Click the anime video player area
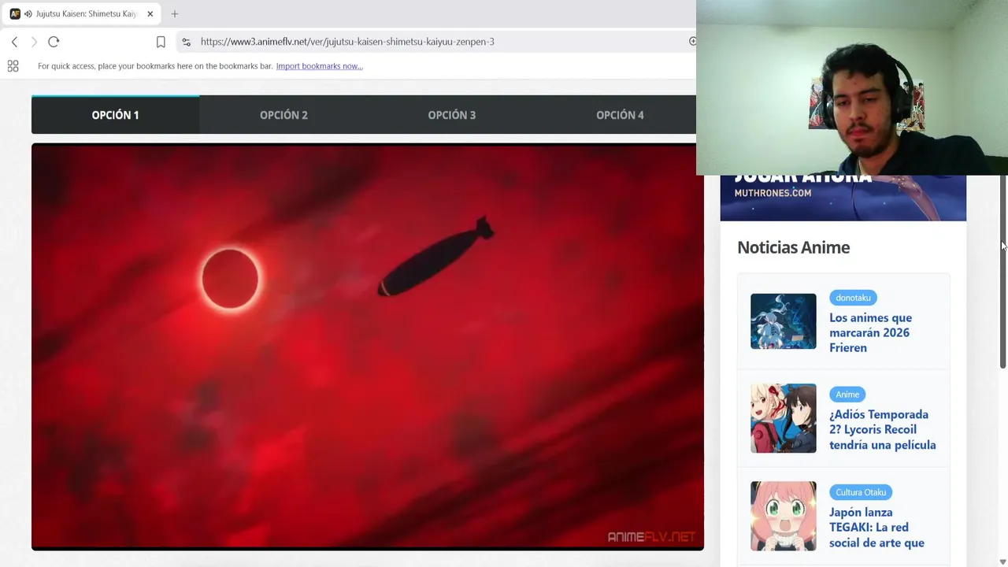Viewport: 1008px width, 567px height. click(367, 346)
